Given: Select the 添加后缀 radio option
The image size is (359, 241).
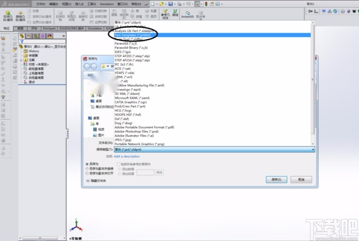Looking at the screenshot, I should [120, 174].
